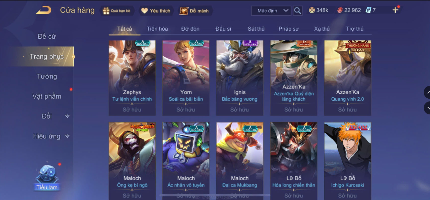Select Tướng in the sidebar
This screenshot has width=430, height=200.
coord(47,76)
